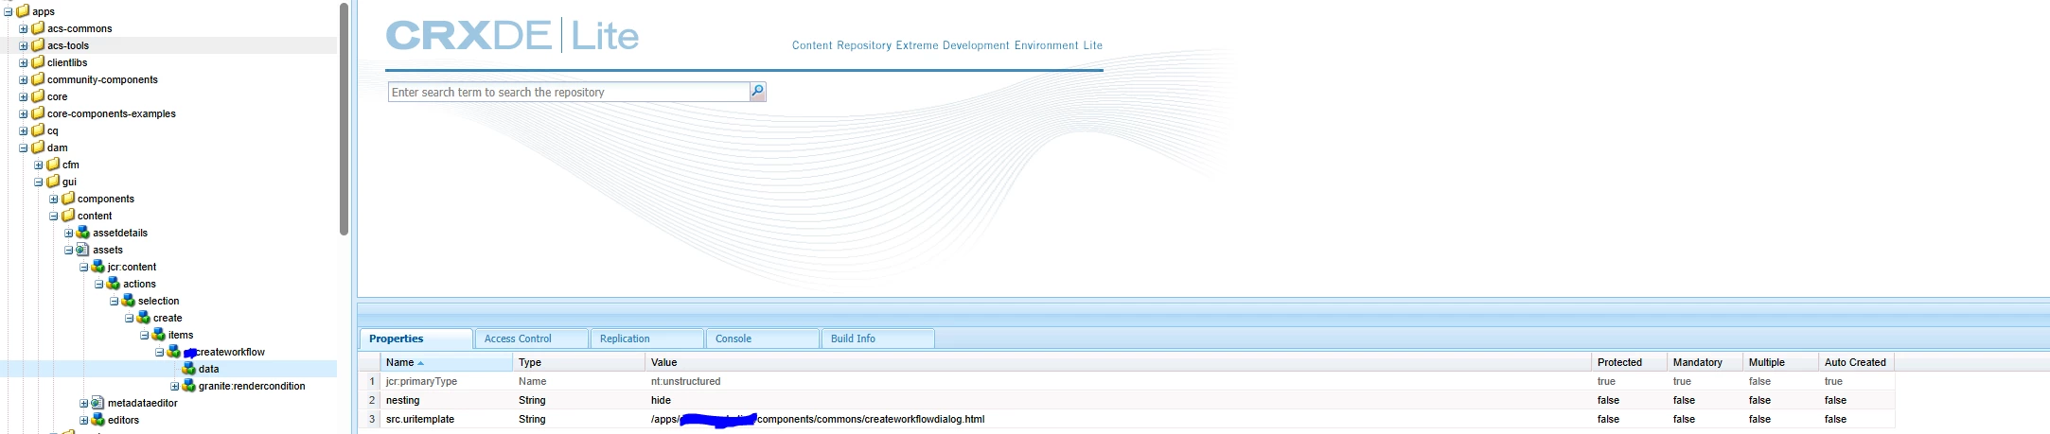
Task: Click the acs-tools folder icon
Action: point(38,45)
